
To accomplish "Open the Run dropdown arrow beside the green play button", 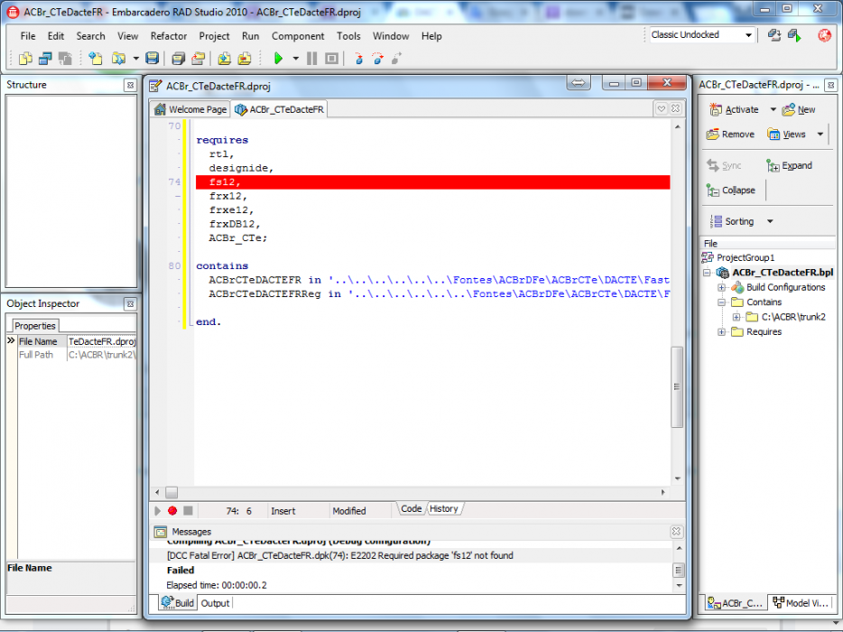I will tap(296, 58).
